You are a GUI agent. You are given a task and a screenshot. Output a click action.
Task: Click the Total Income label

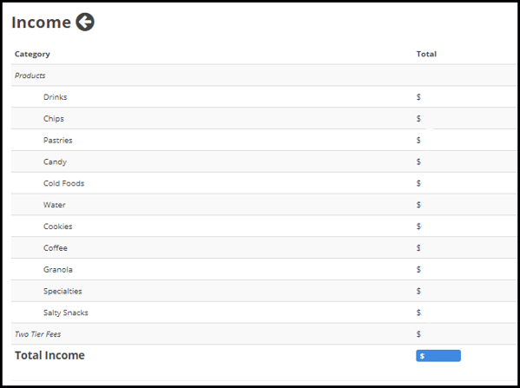coord(49,356)
